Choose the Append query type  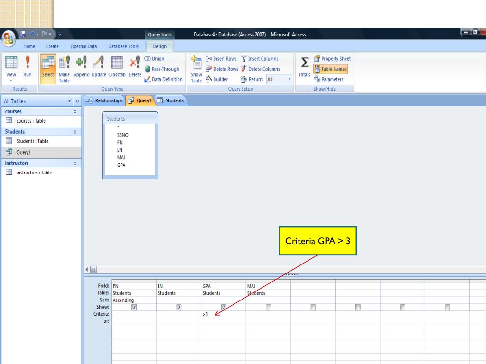pyautogui.click(x=81, y=66)
